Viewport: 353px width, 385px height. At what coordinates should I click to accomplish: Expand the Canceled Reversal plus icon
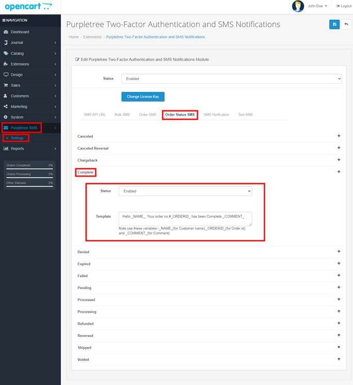pyautogui.click(x=339, y=148)
